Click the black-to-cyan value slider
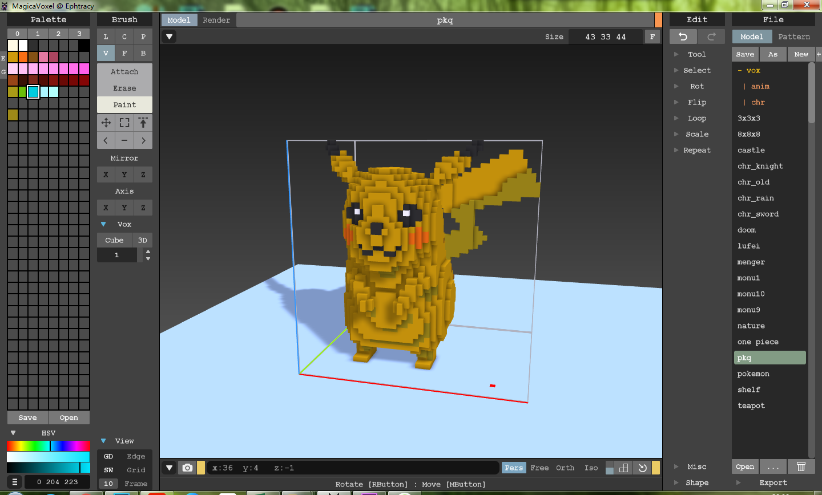 pyautogui.click(x=49, y=468)
